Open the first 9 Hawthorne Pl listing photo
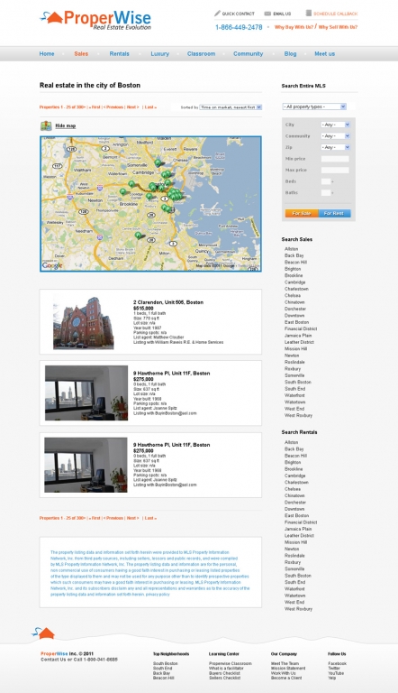The image size is (398, 693). pyautogui.click(x=86, y=393)
